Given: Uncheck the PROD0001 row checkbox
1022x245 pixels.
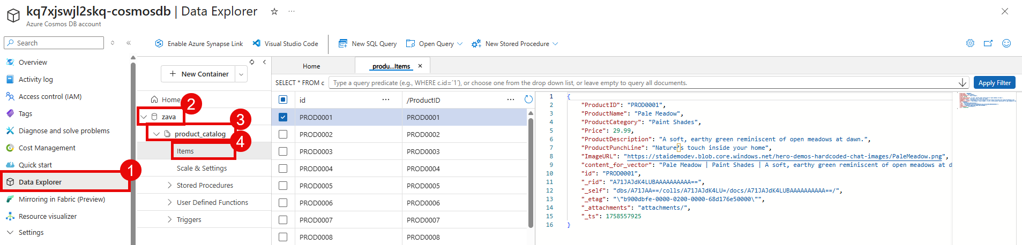Looking at the screenshot, I should pos(283,117).
